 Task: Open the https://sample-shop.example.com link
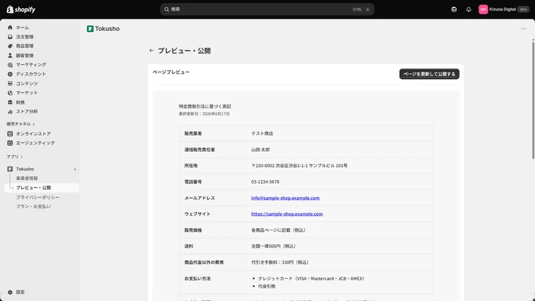click(287, 214)
